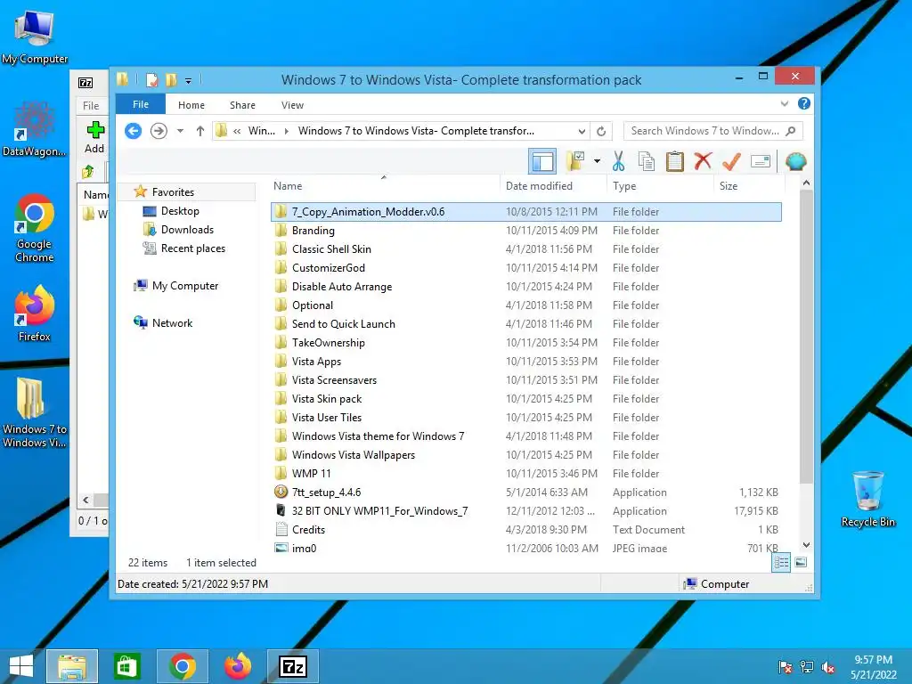Select Recent places in navigation pane

coord(192,248)
